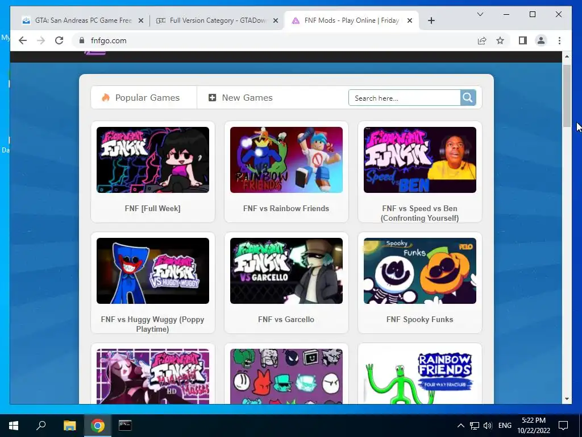Open the FNF vs Garcello thumbnail
The width and height of the screenshot is (582, 437).
click(286, 271)
